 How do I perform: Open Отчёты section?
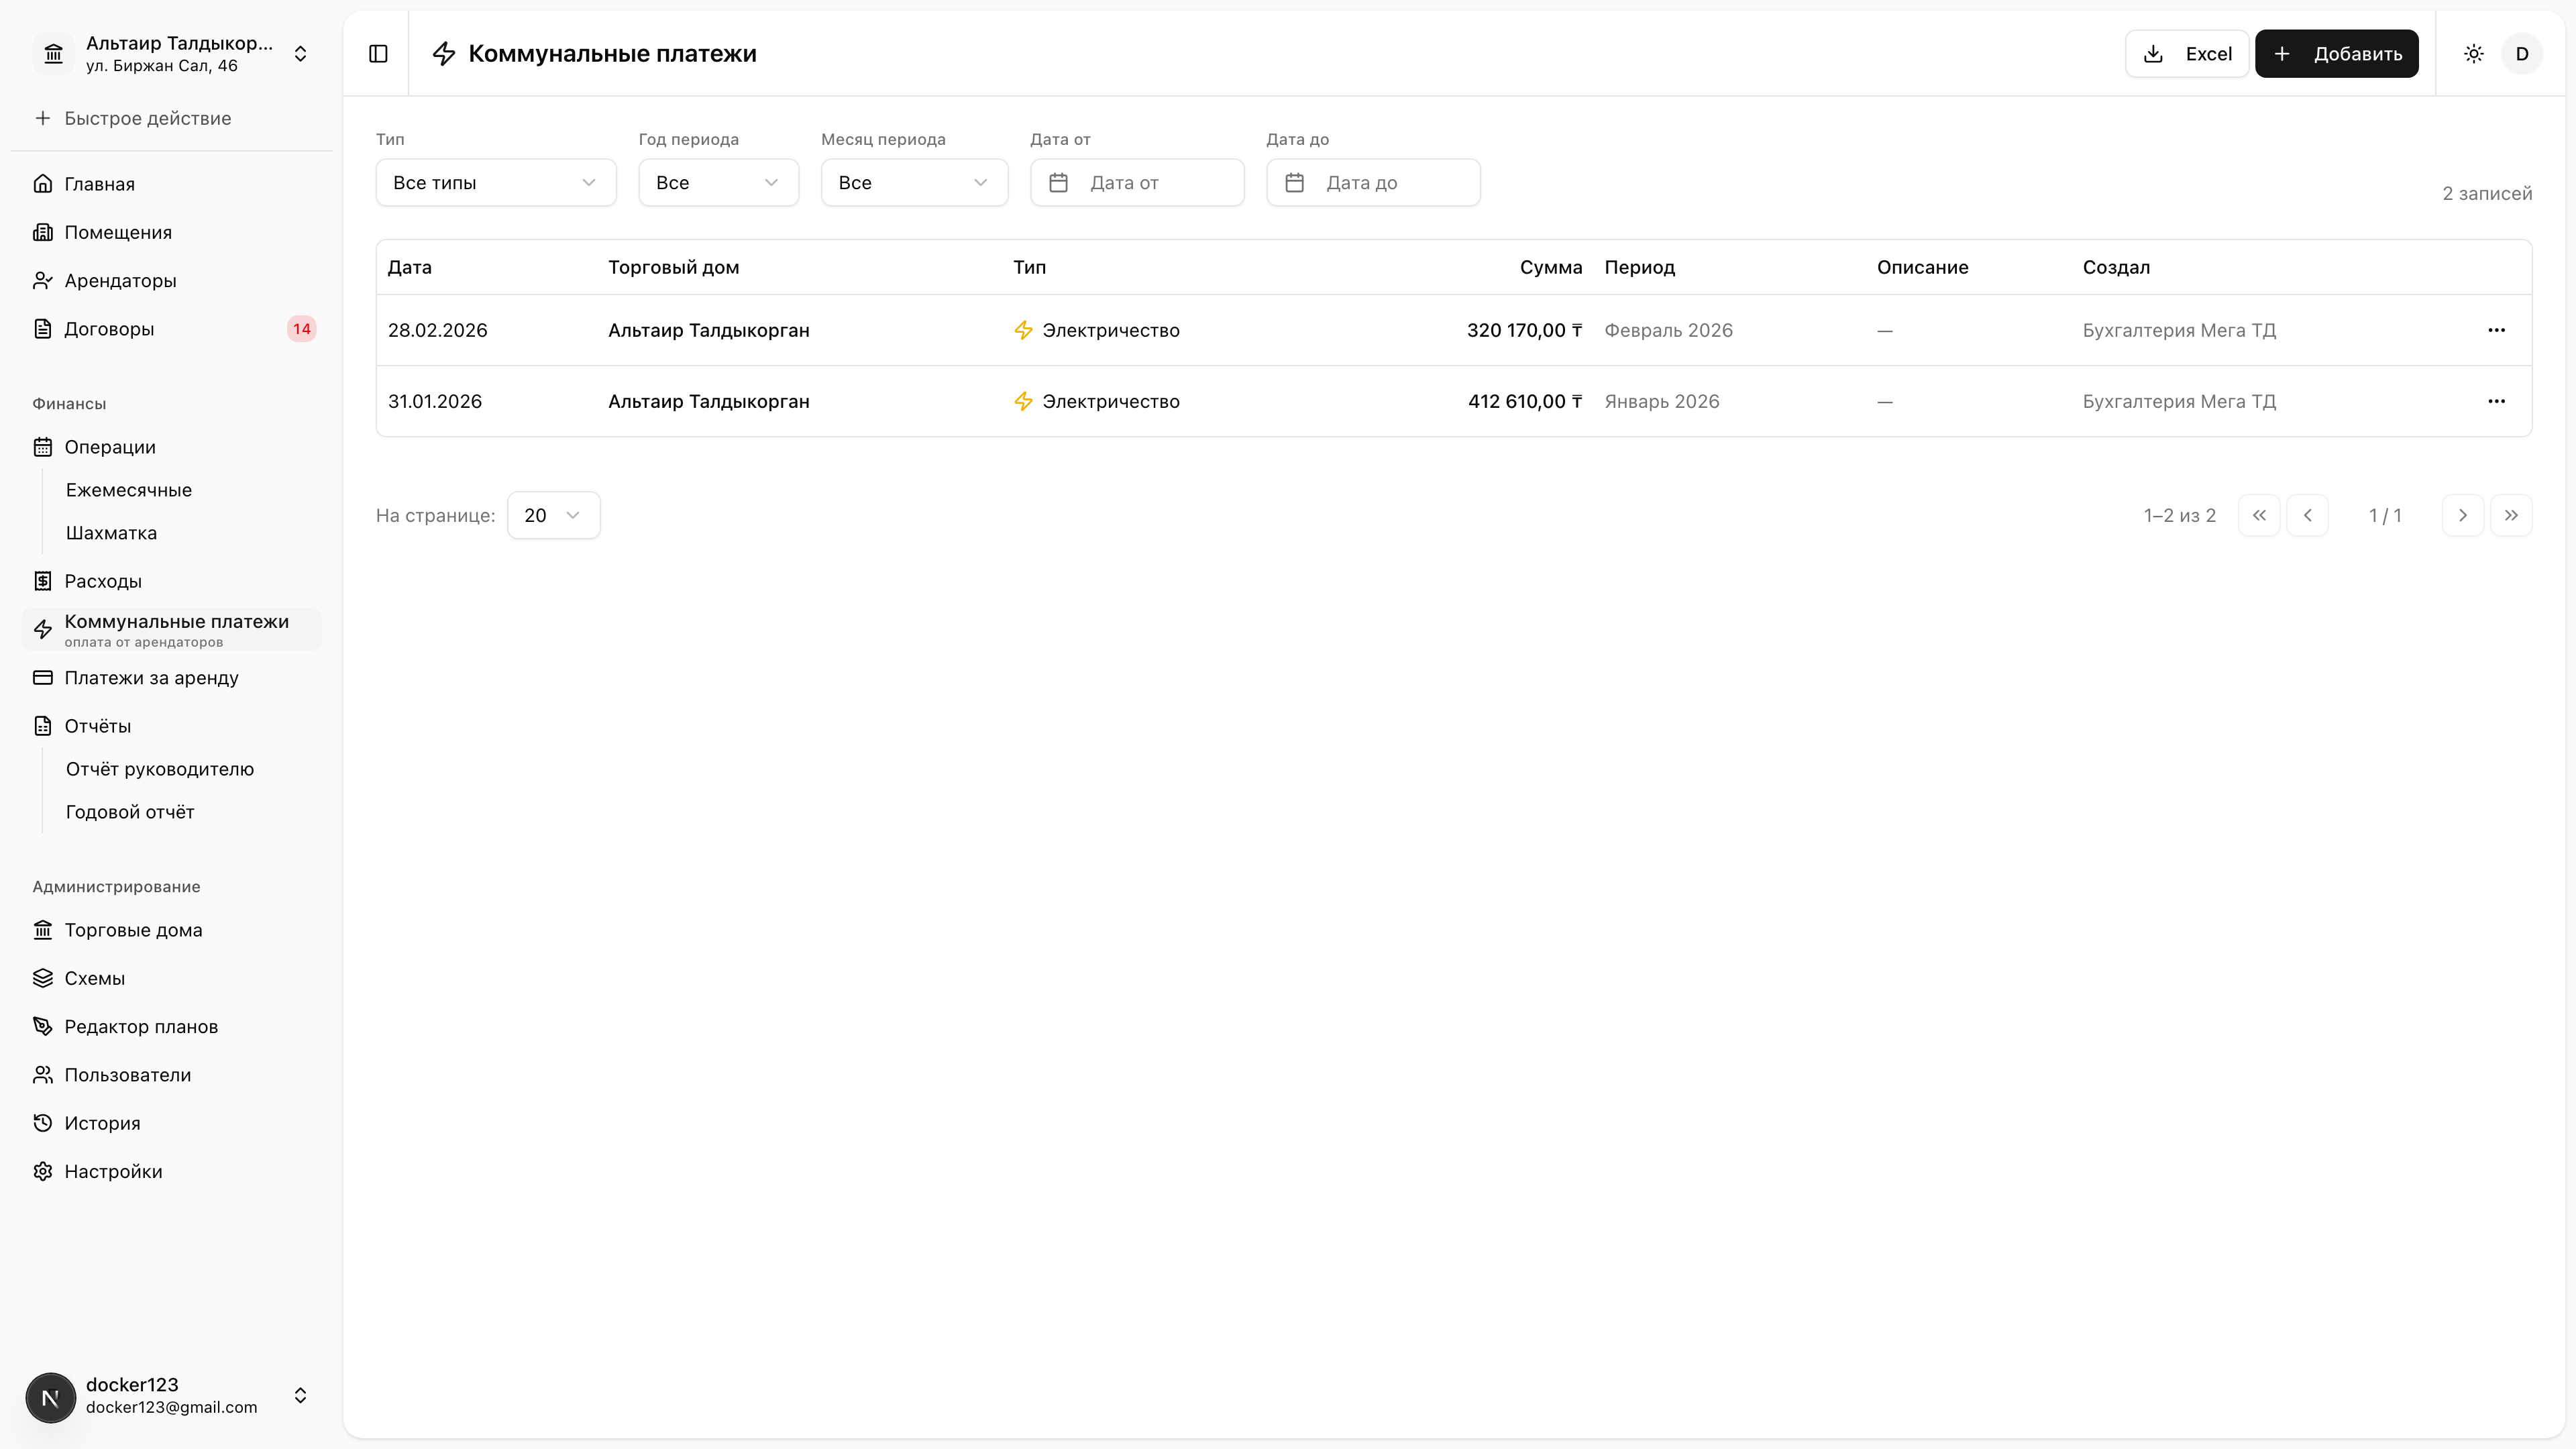[x=172, y=726]
